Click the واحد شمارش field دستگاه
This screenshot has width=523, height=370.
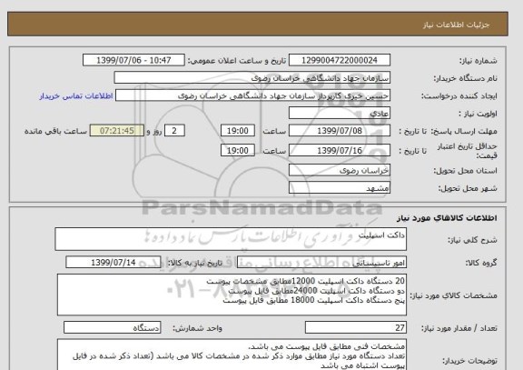(112, 327)
